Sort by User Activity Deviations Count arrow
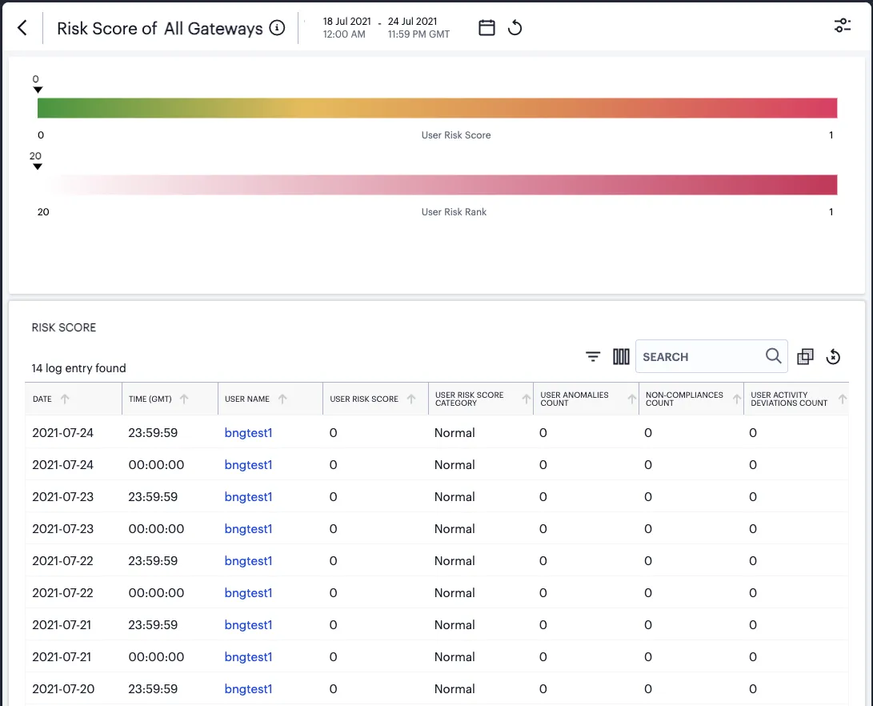Image resolution: width=873 pixels, height=706 pixels. tap(843, 399)
